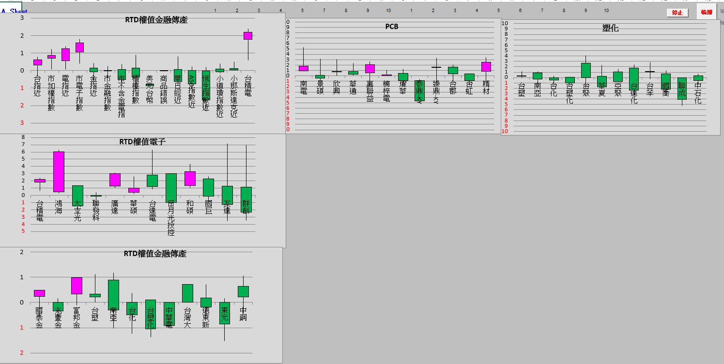Screen dimensions: 724x364
Task: Select the magenta 華碩 candlestick bar
Action: 134,190
